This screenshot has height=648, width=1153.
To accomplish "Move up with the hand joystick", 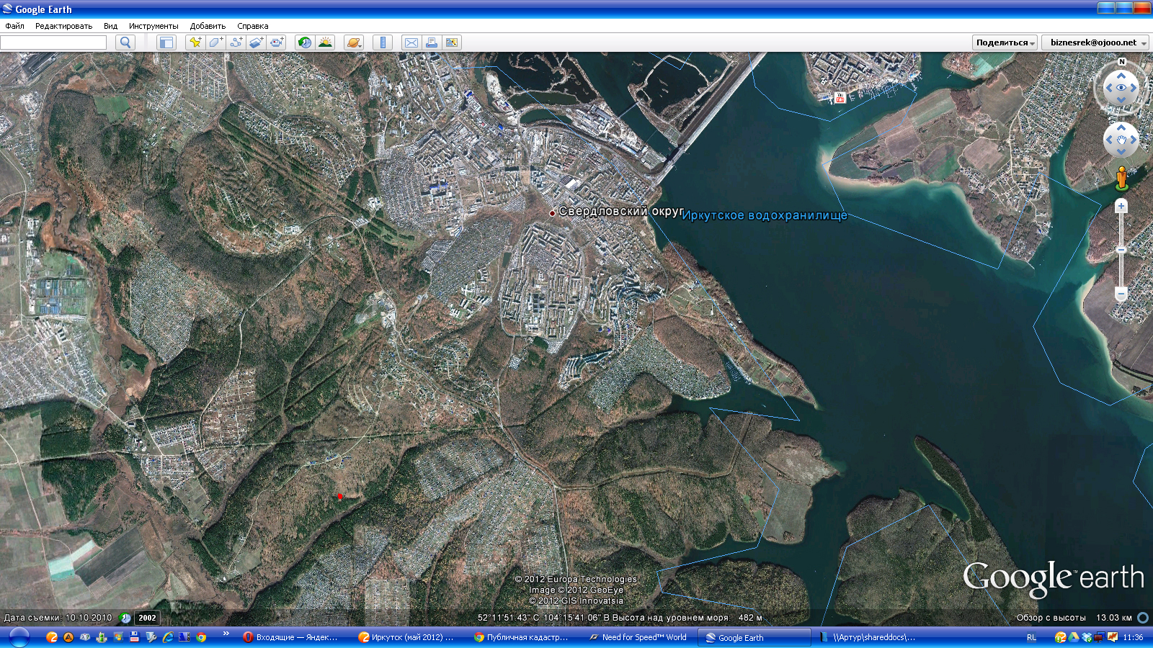I will pos(1121,127).
